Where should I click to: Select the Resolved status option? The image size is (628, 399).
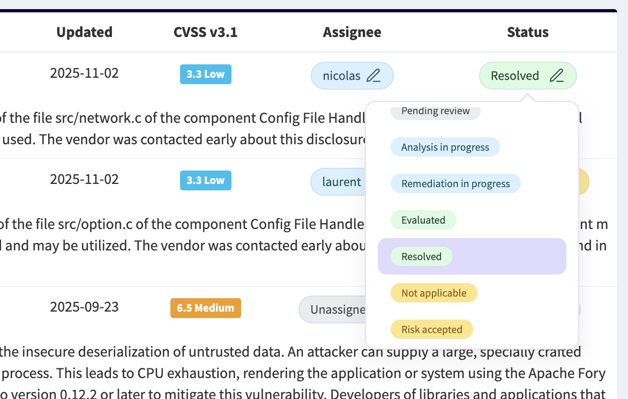420,256
